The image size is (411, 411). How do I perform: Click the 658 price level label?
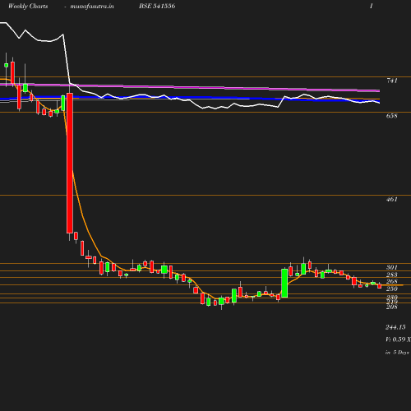pyautogui.click(x=391, y=116)
